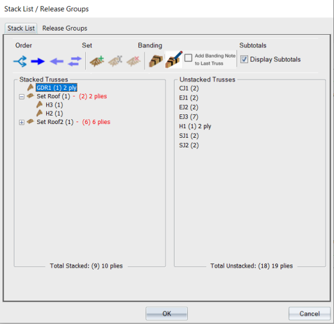Select H1 (1) 2 ply unstacked truss

(195, 126)
